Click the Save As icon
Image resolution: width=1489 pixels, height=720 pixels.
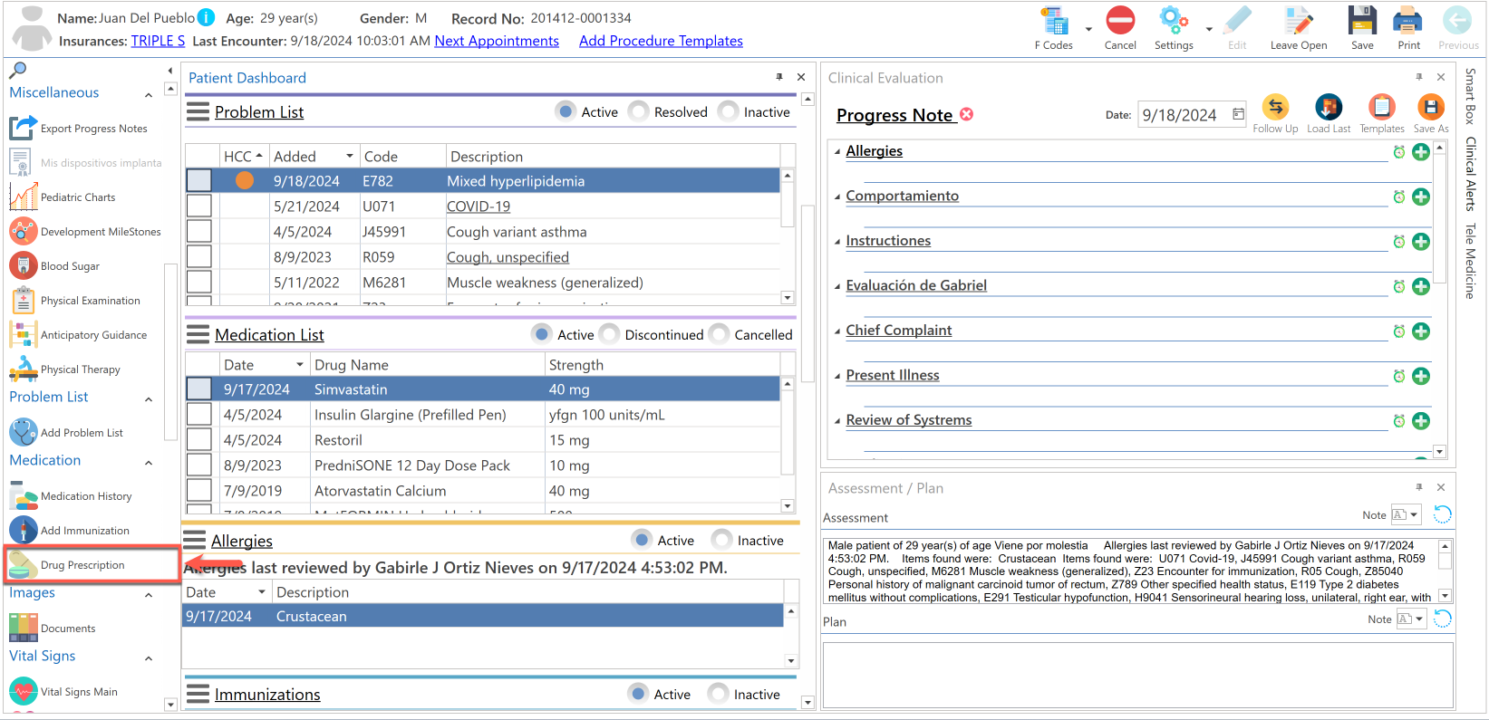(x=1431, y=108)
